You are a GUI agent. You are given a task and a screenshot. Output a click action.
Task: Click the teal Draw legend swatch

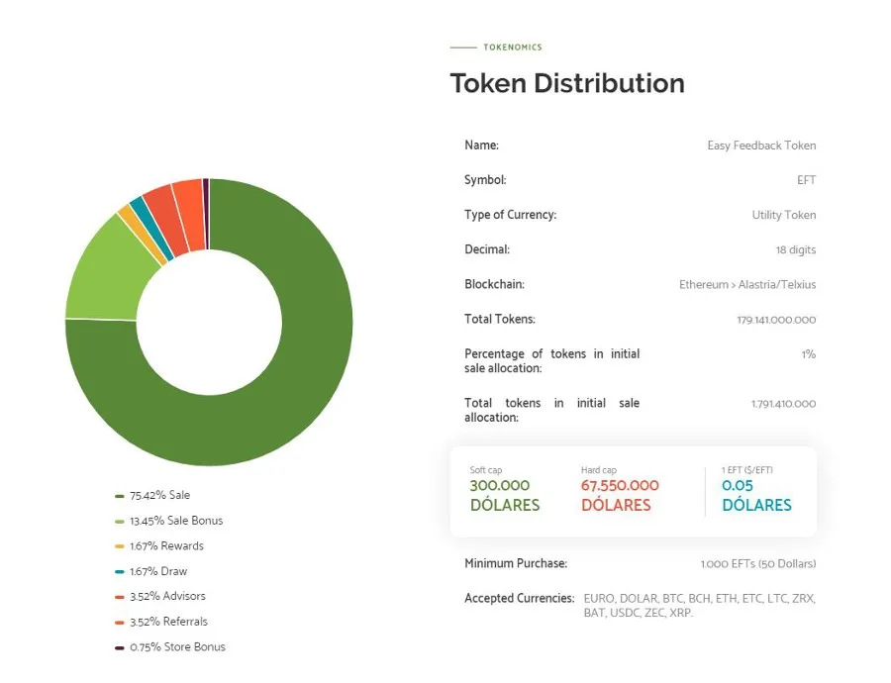(120, 571)
